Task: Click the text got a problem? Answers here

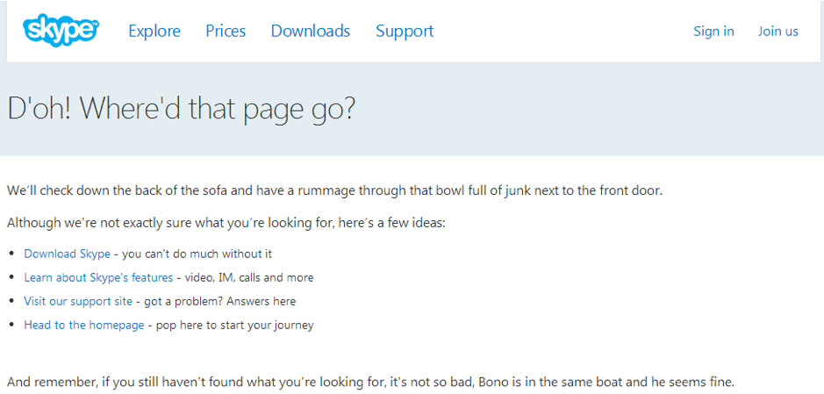Action: click(x=219, y=301)
